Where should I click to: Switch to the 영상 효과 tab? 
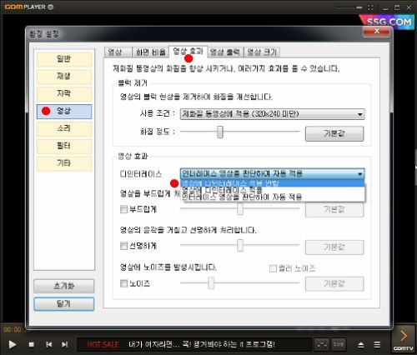[188, 52]
